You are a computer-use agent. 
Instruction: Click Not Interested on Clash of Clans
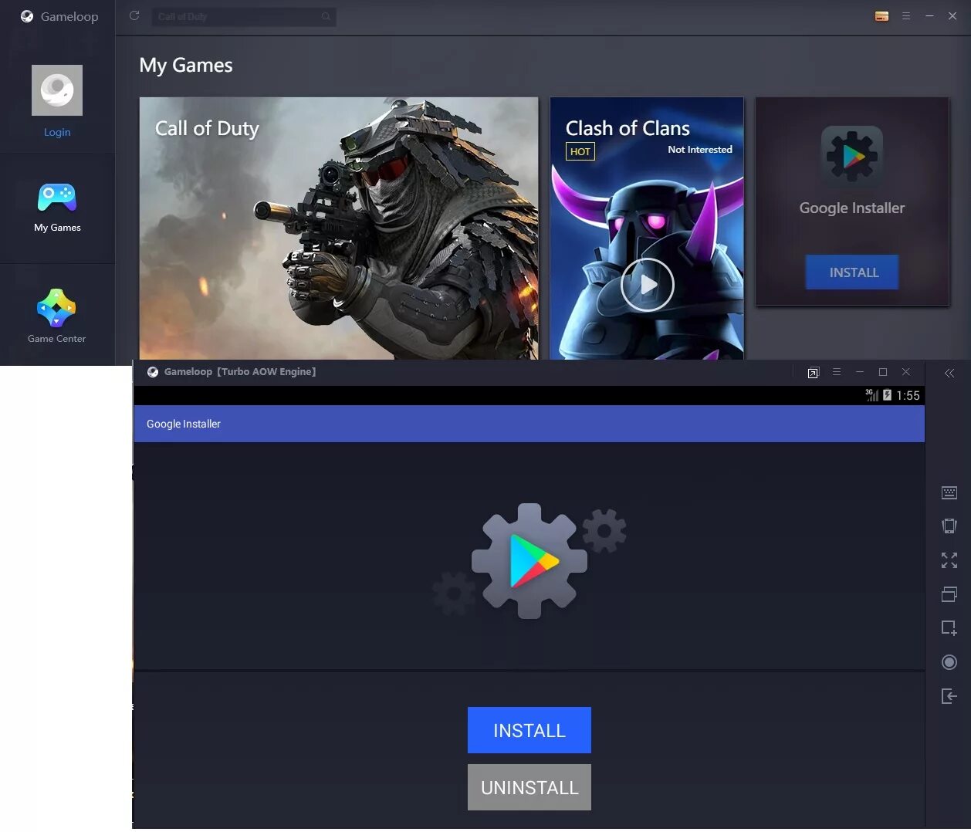click(x=700, y=150)
